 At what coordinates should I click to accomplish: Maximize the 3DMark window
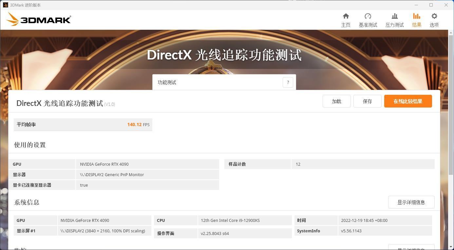tap(431, 5)
